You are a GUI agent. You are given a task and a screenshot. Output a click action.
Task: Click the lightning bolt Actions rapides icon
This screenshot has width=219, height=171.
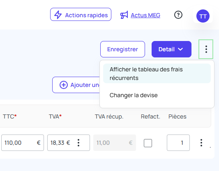click(58, 15)
